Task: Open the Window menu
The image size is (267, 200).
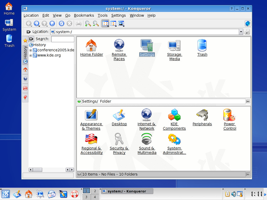Action: coord(137,16)
